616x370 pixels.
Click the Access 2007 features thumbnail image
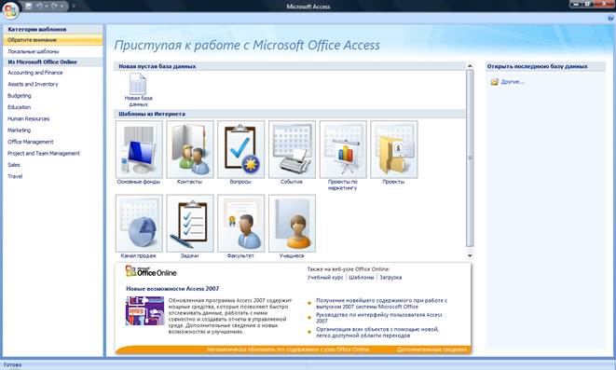[x=145, y=310]
